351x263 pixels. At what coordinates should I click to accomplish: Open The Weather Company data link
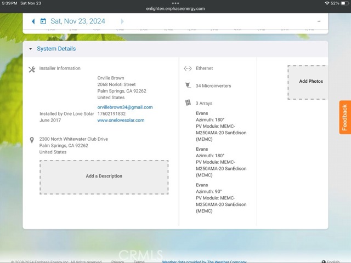(204, 262)
